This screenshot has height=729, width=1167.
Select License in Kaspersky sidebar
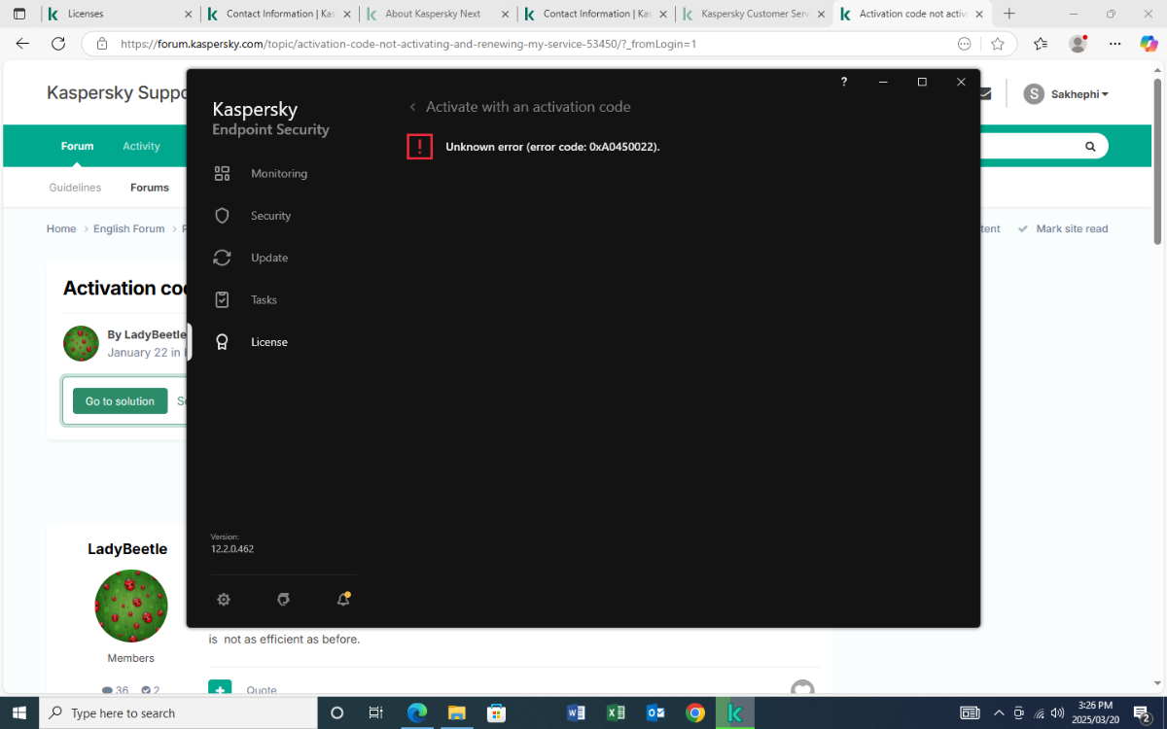[x=250, y=342]
